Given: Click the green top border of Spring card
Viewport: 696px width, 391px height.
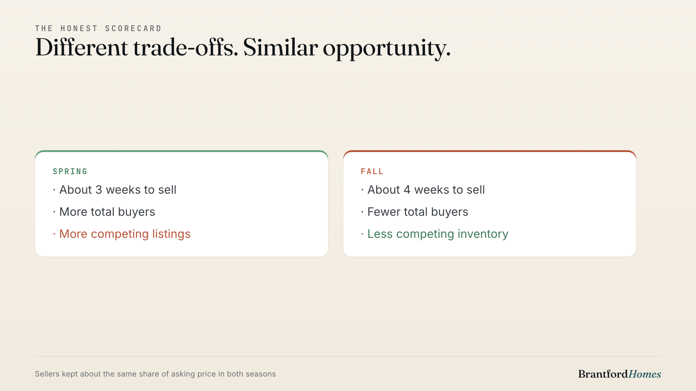Looking at the screenshot, I should click(182, 151).
